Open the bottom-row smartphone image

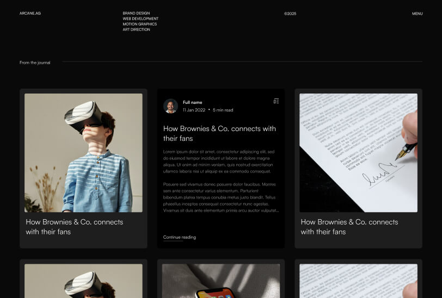pos(221,281)
